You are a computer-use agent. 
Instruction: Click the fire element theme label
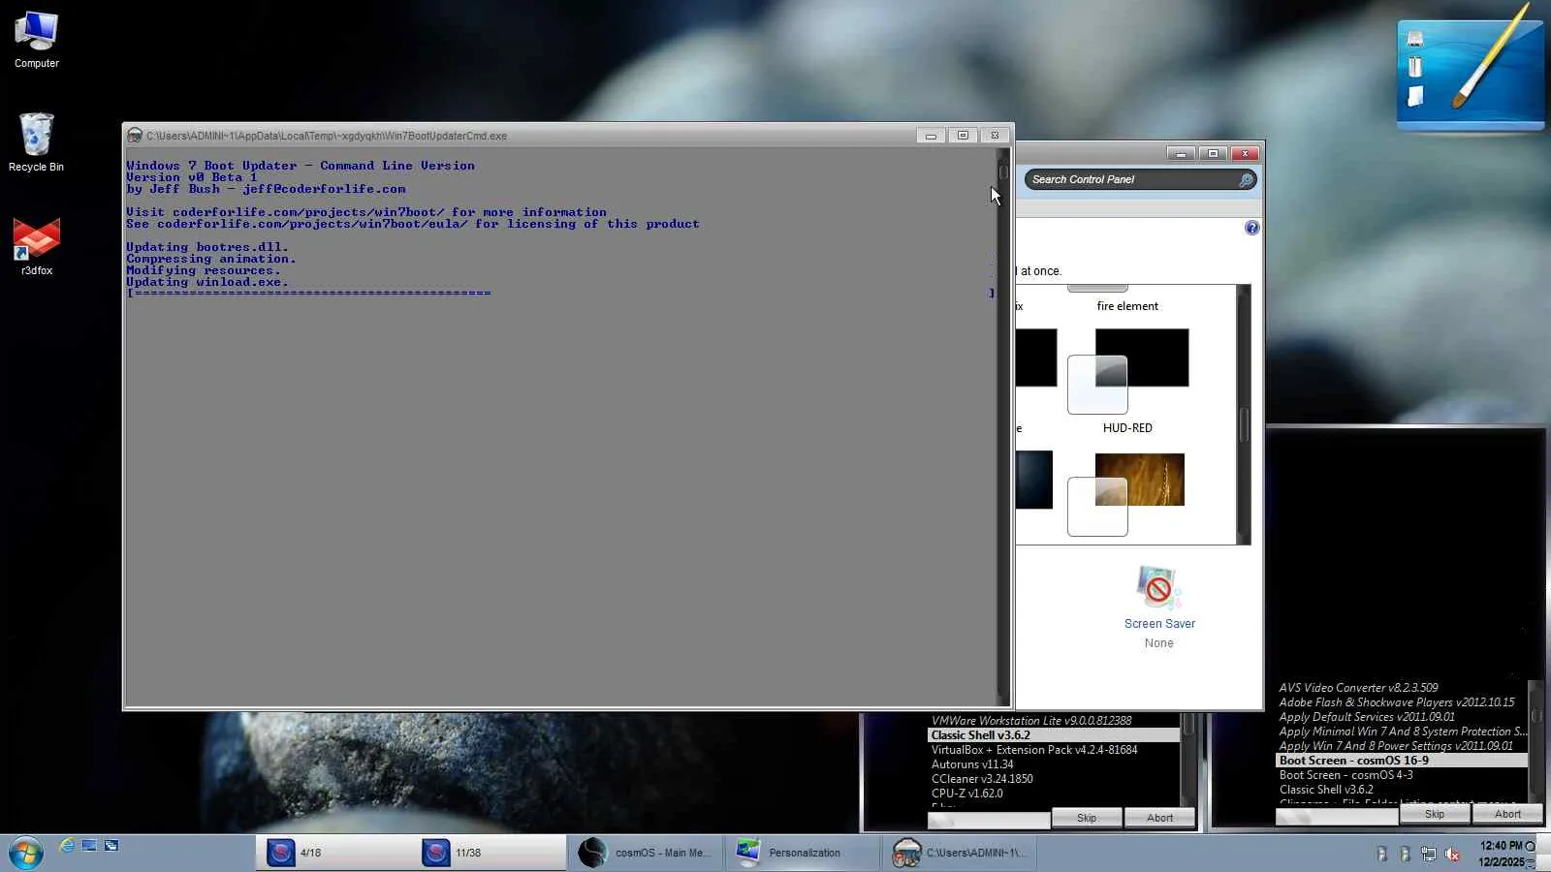coord(1127,306)
